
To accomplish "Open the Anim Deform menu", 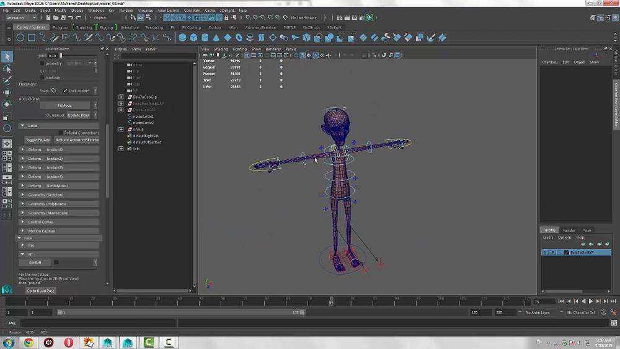I will (x=167, y=11).
